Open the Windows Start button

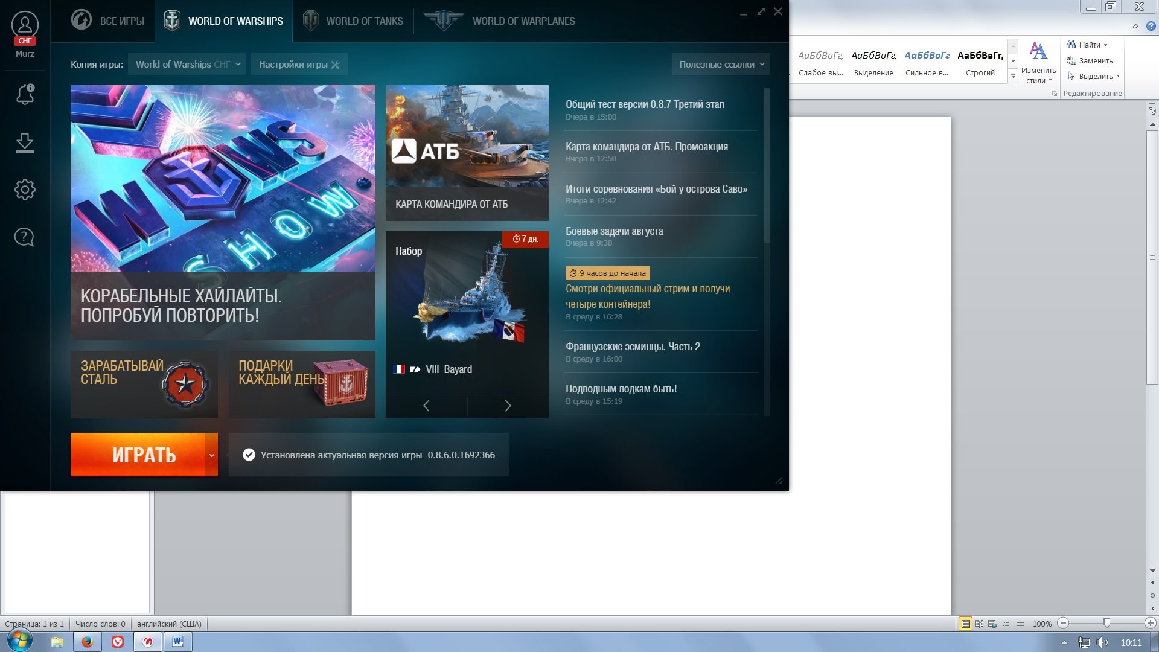[19, 641]
